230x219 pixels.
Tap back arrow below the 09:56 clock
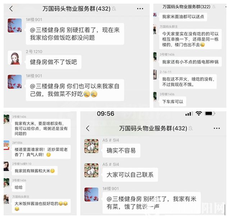click(x=88, y=129)
